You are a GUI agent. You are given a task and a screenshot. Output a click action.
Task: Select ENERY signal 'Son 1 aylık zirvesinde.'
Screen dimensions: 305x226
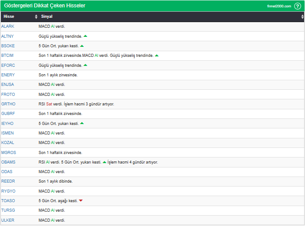click(x=58, y=75)
